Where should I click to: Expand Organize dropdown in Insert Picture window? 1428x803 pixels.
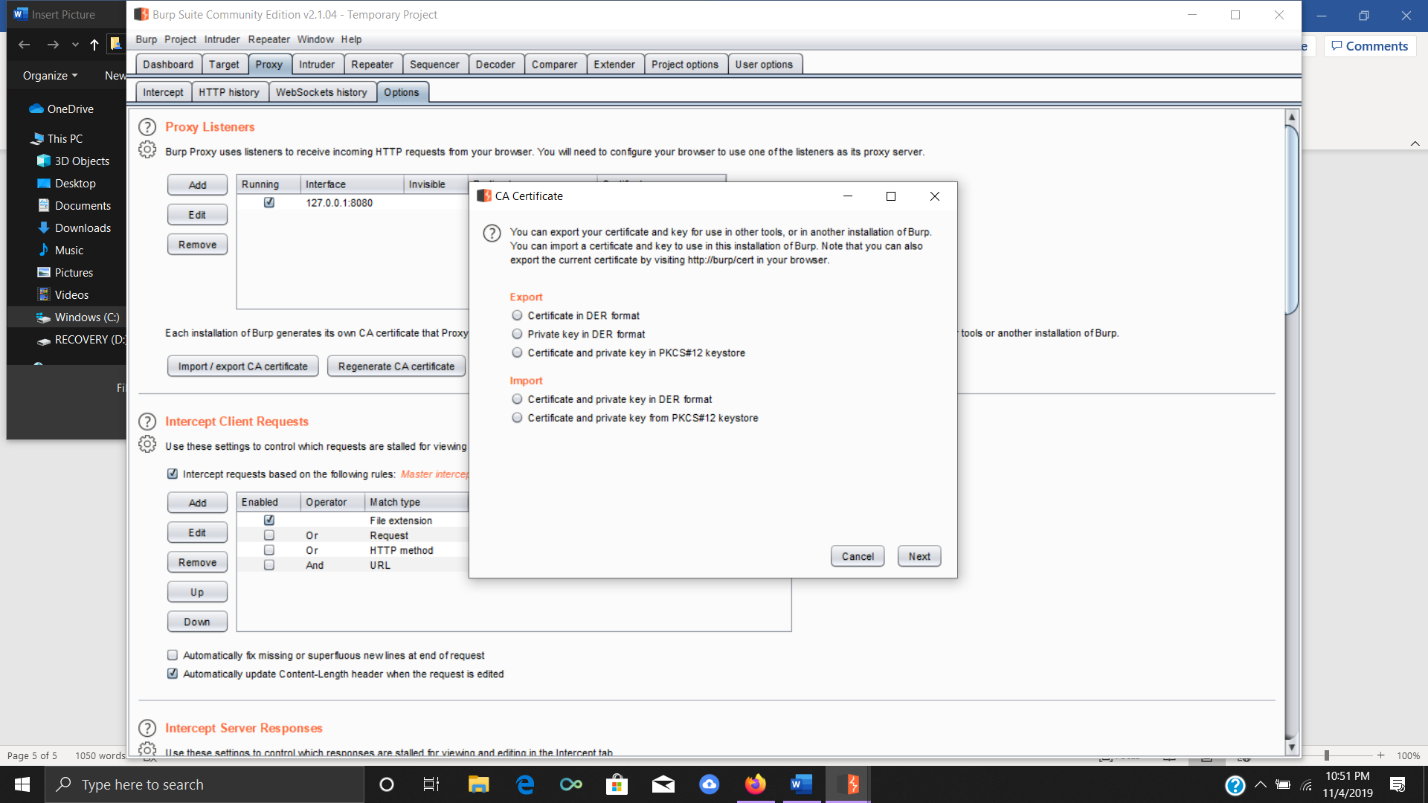pos(50,75)
